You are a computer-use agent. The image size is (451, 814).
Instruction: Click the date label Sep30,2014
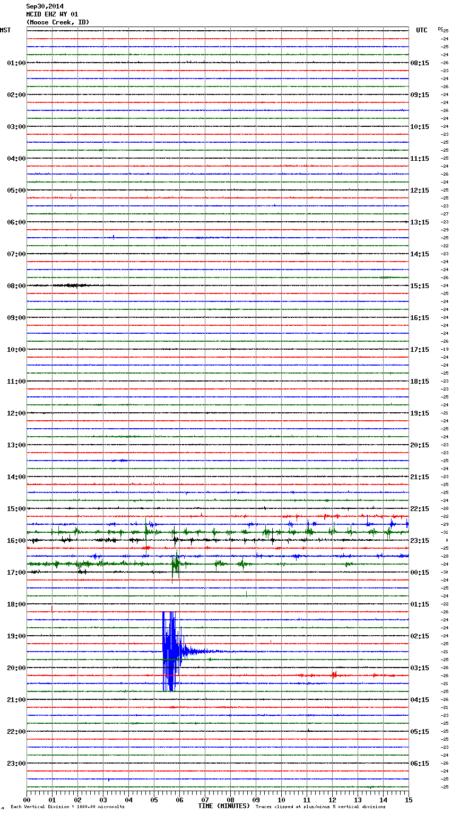(x=45, y=6)
